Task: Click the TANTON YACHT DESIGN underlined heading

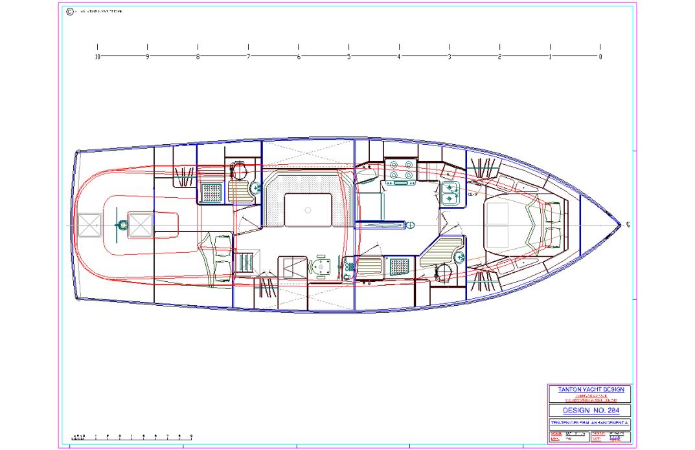Action: [x=590, y=390]
